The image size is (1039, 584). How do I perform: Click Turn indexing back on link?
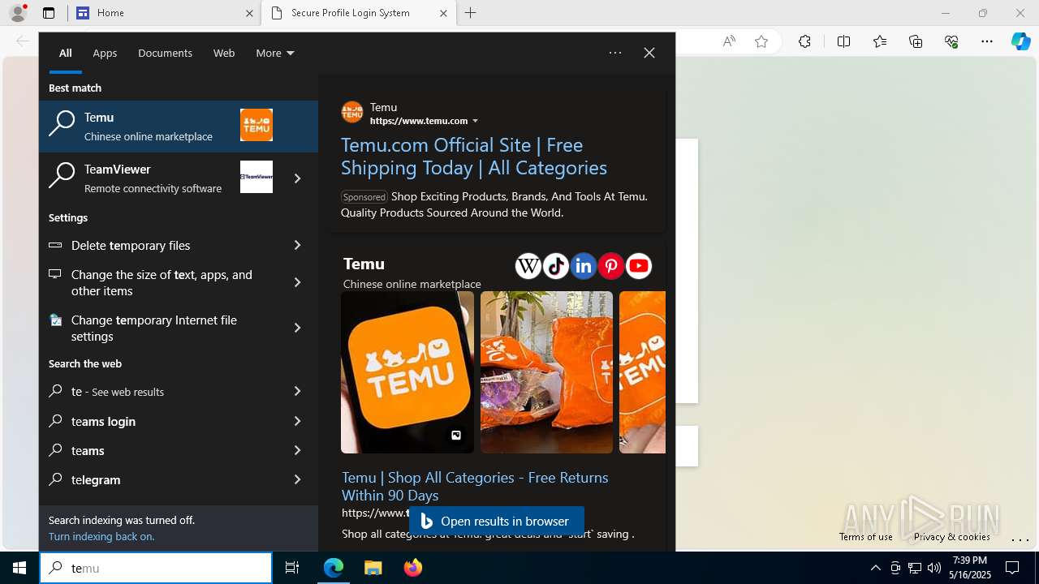coord(101,536)
